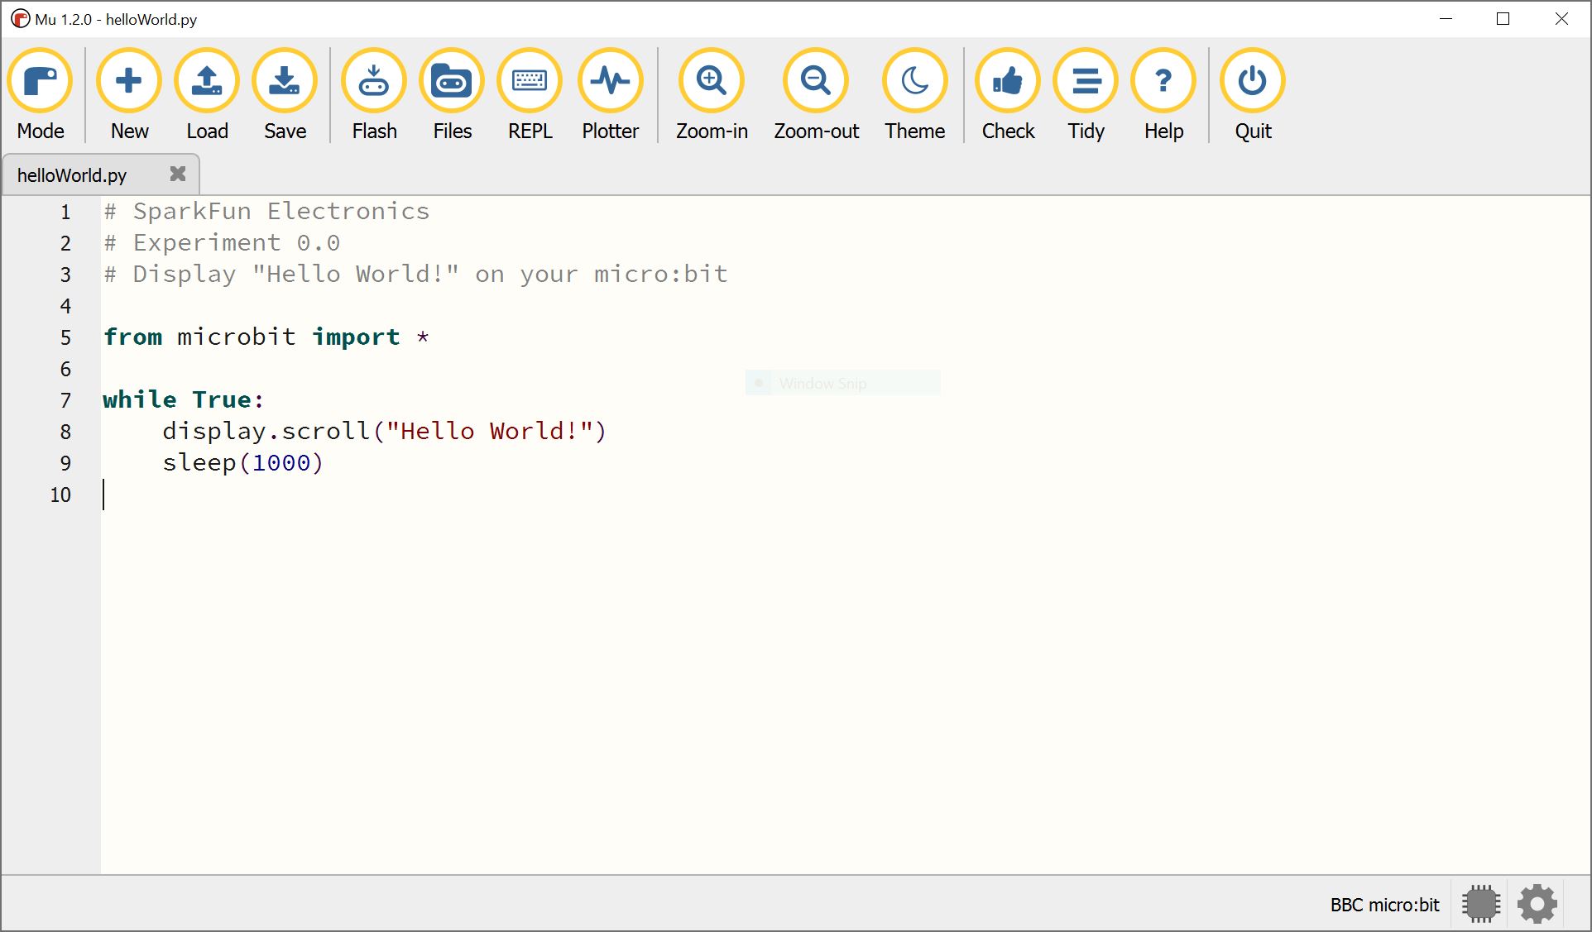The width and height of the screenshot is (1592, 932).
Task: Toggle the Theme moon icon
Action: (x=914, y=81)
